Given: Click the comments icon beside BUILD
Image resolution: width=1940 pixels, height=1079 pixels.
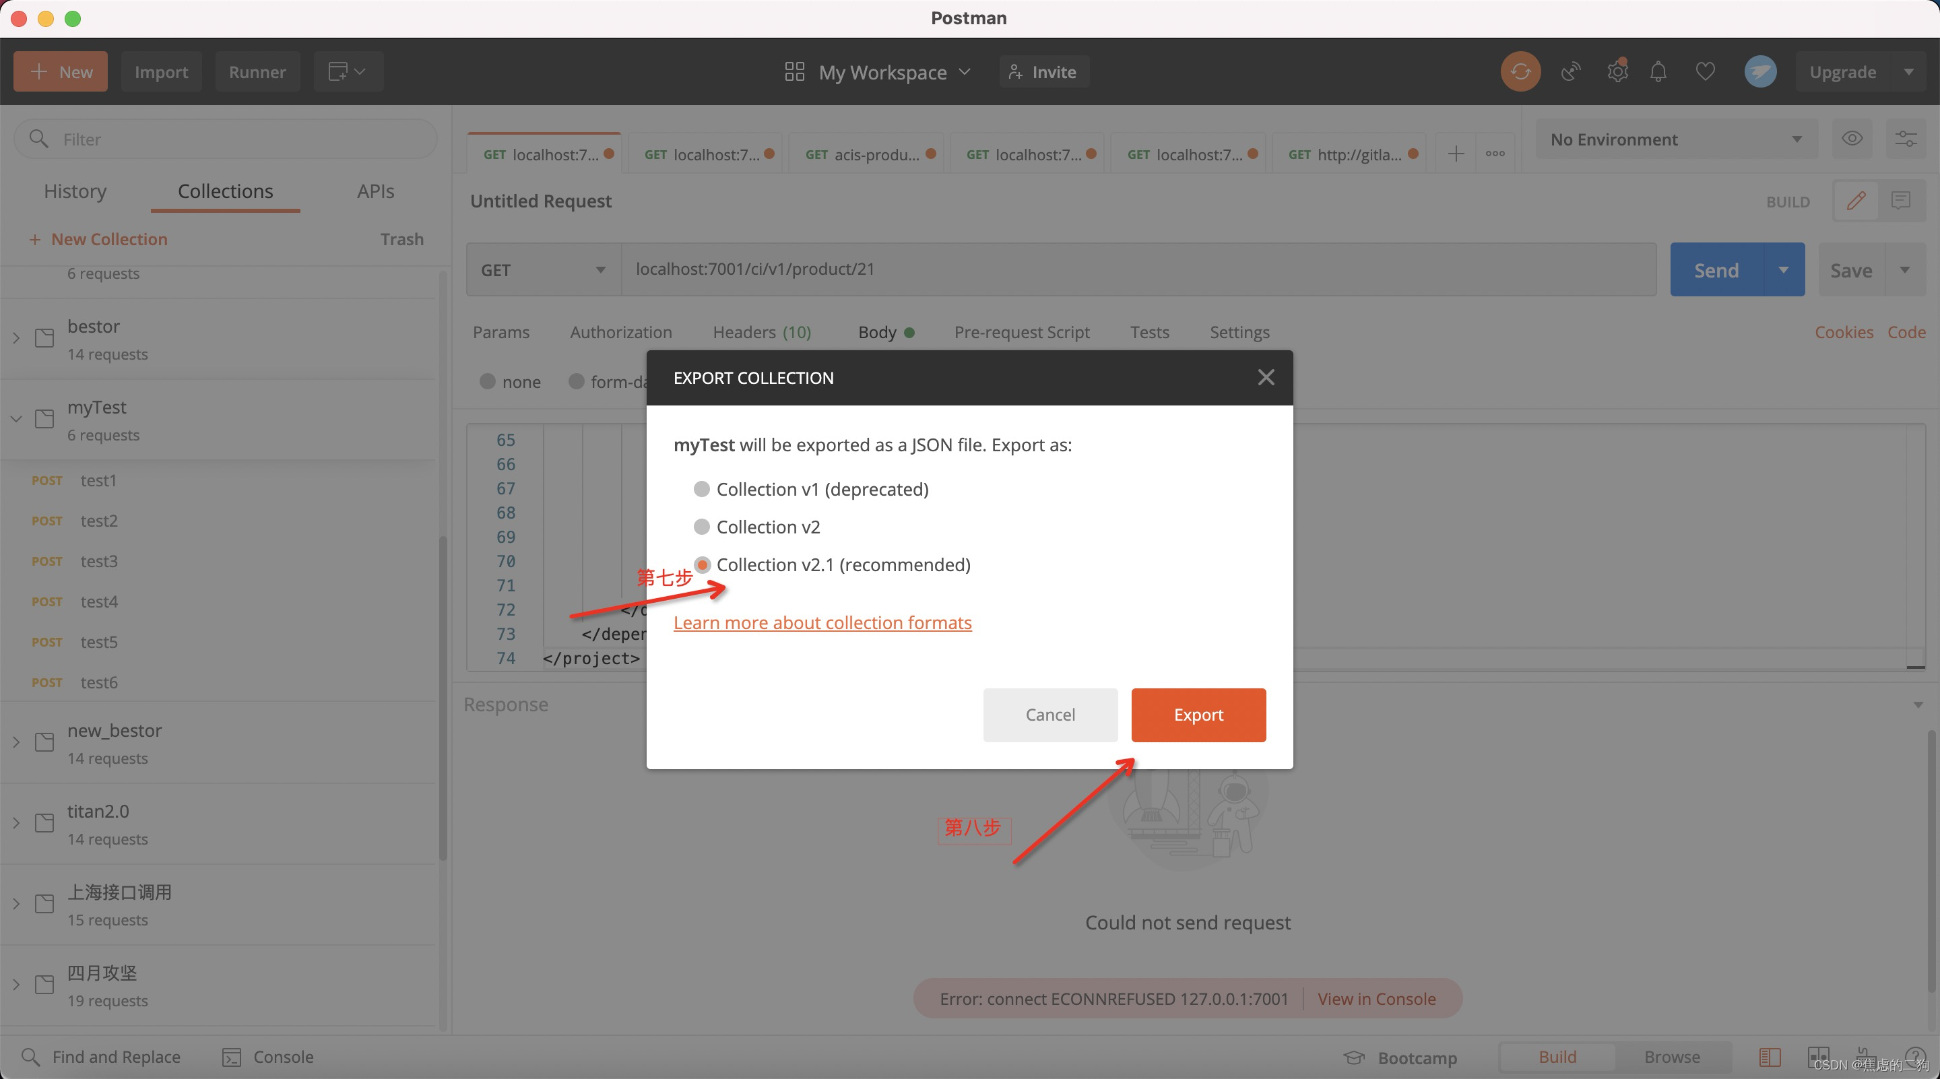Looking at the screenshot, I should pyautogui.click(x=1900, y=201).
